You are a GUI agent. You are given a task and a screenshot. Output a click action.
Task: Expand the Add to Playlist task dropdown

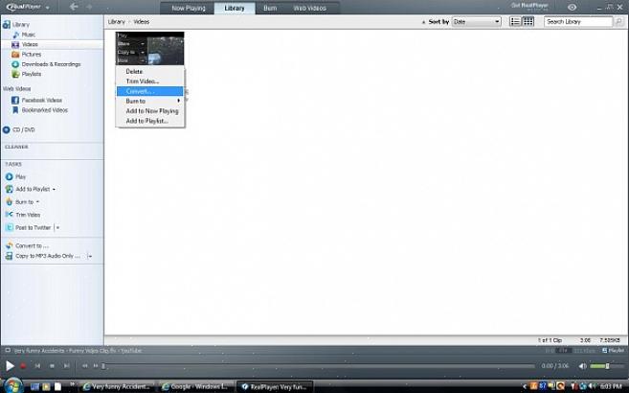[x=54, y=189]
